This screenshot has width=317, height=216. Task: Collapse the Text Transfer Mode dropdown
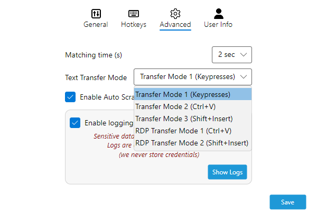tap(192, 77)
